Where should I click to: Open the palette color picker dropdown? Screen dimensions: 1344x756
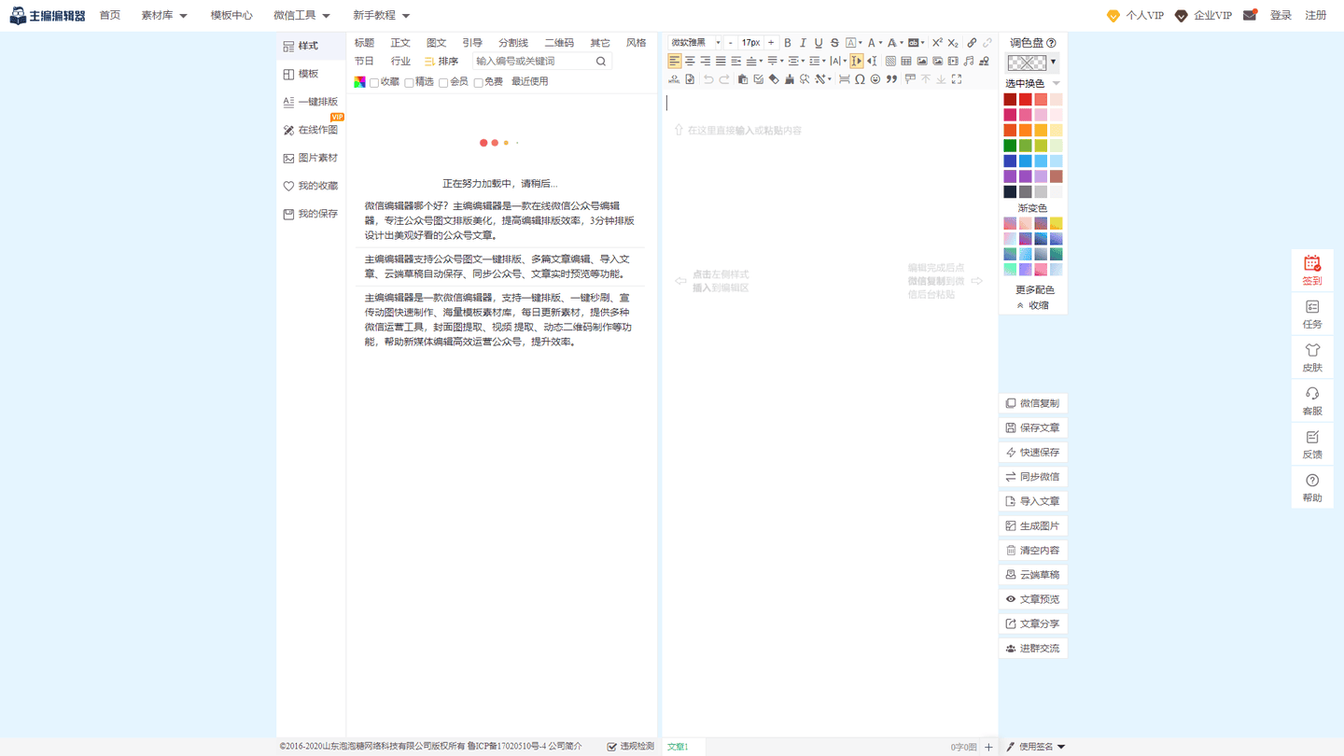click(1054, 63)
